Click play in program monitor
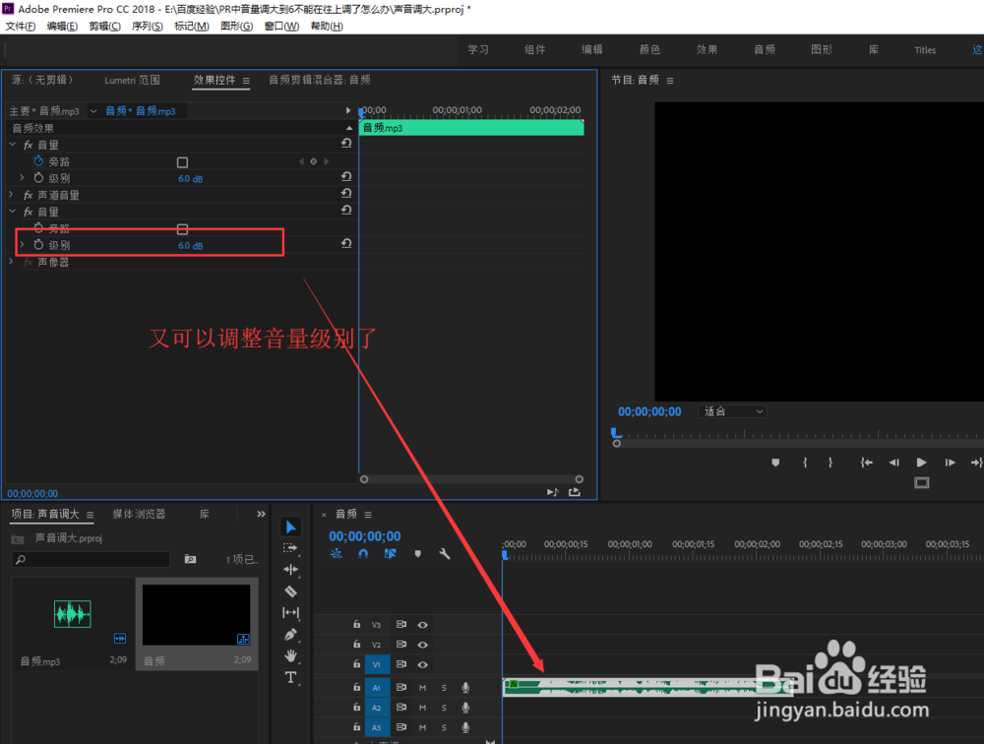The height and width of the screenshot is (744, 984). click(x=921, y=463)
